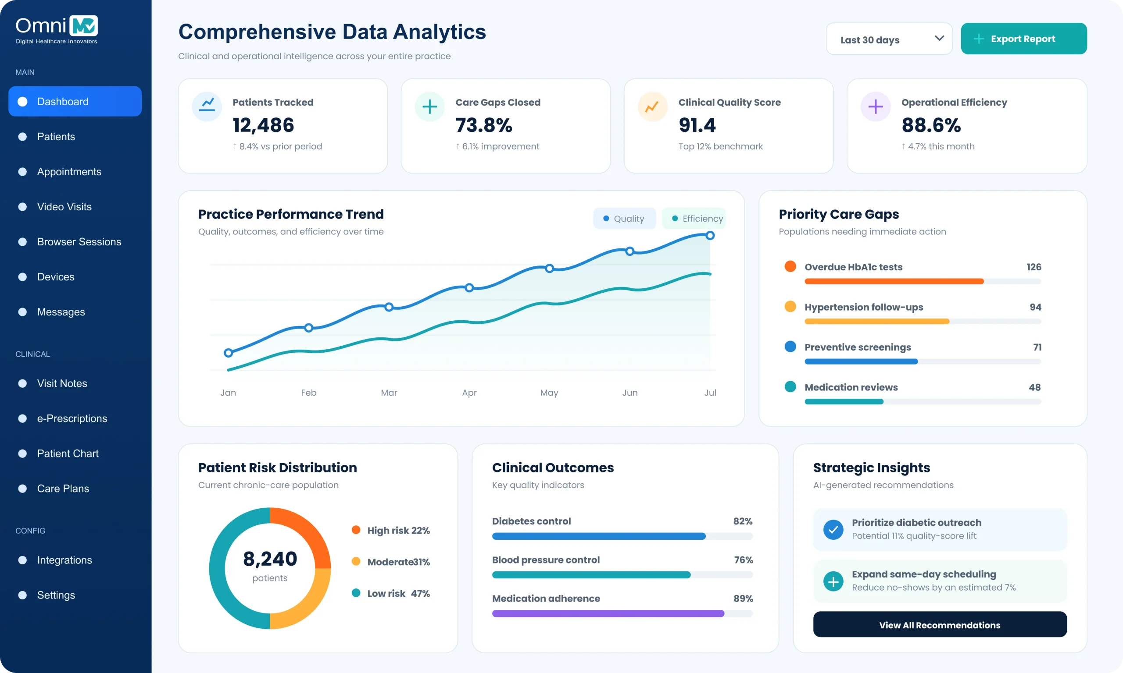This screenshot has height=673, width=1123.
Task: Toggle the Quality series legend chip
Action: click(625, 219)
